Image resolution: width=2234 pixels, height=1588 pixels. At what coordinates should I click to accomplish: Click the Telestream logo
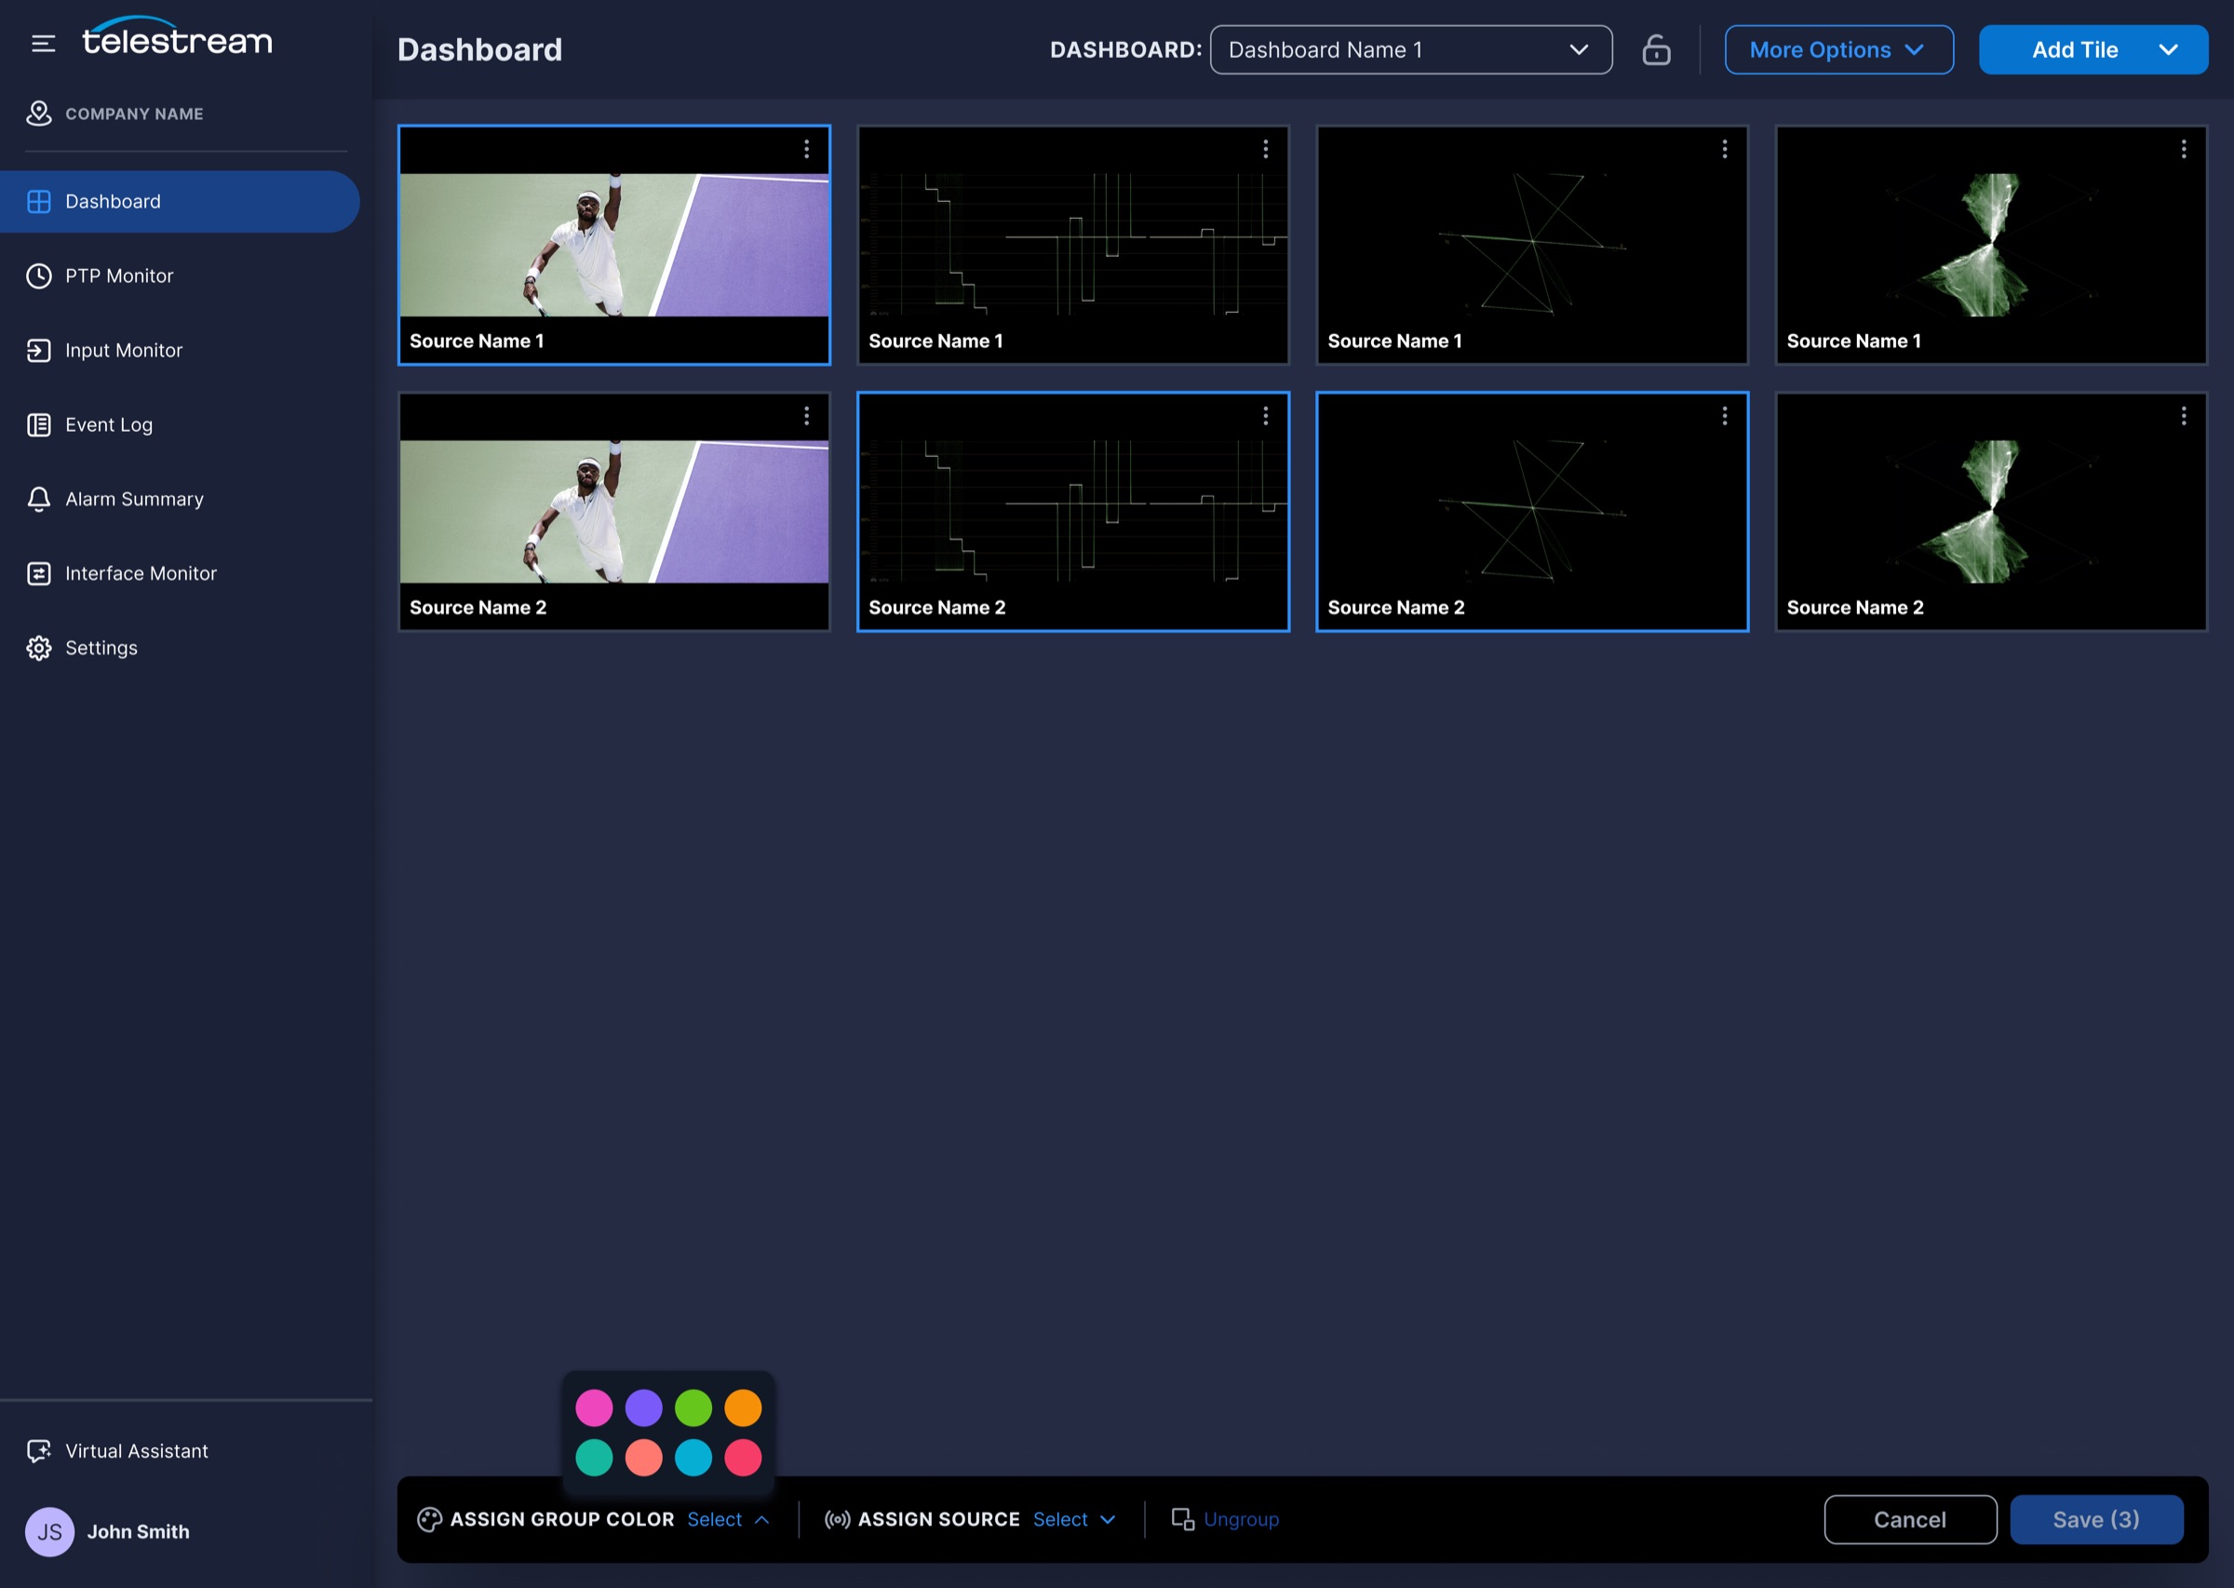click(x=177, y=37)
